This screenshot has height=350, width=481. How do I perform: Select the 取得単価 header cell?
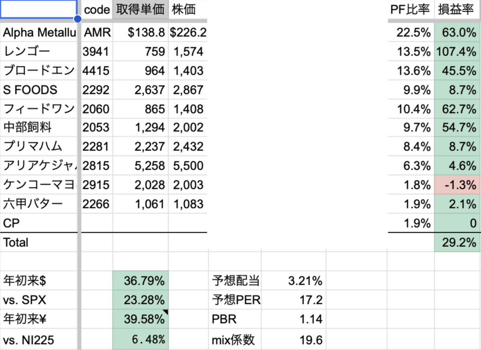pyautogui.click(x=140, y=10)
